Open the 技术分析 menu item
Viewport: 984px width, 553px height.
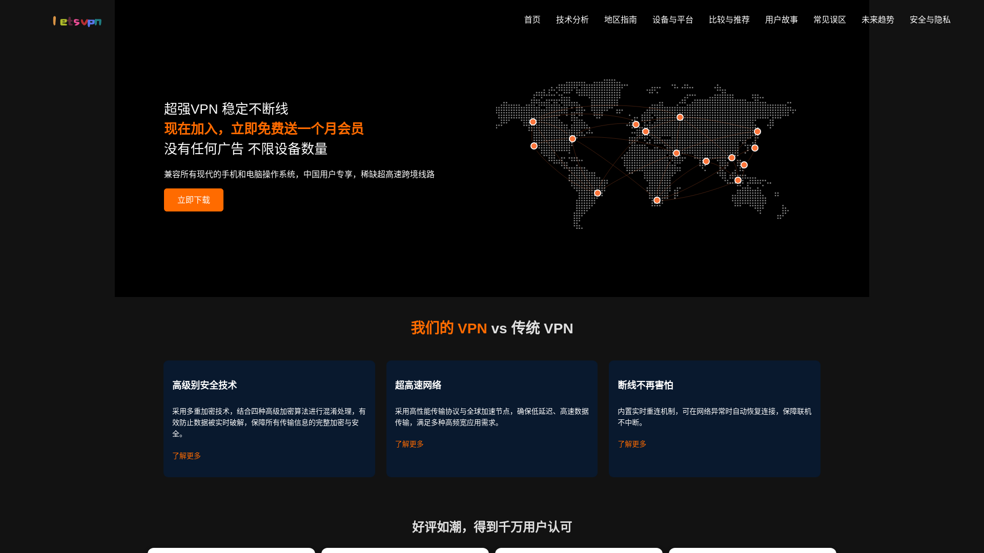click(572, 19)
